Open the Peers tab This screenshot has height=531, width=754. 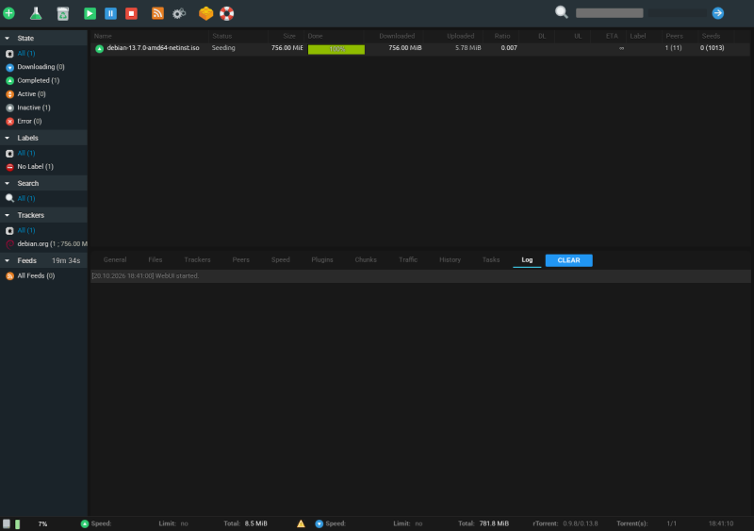(241, 260)
